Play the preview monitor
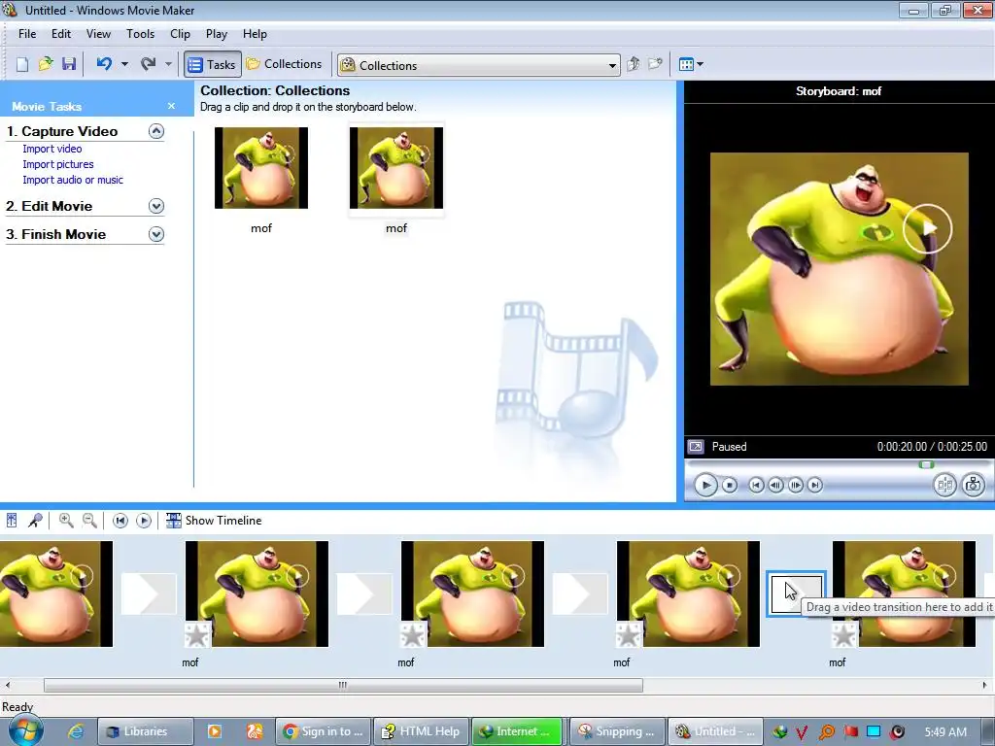The height and width of the screenshot is (746, 995). coord(705,486)
